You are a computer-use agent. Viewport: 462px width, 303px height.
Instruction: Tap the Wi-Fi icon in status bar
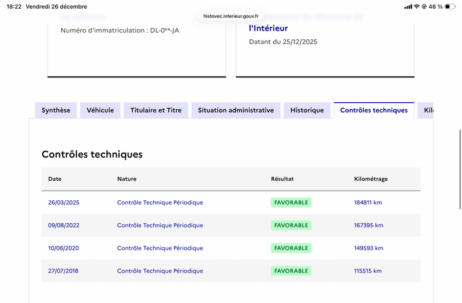point(416,6)
